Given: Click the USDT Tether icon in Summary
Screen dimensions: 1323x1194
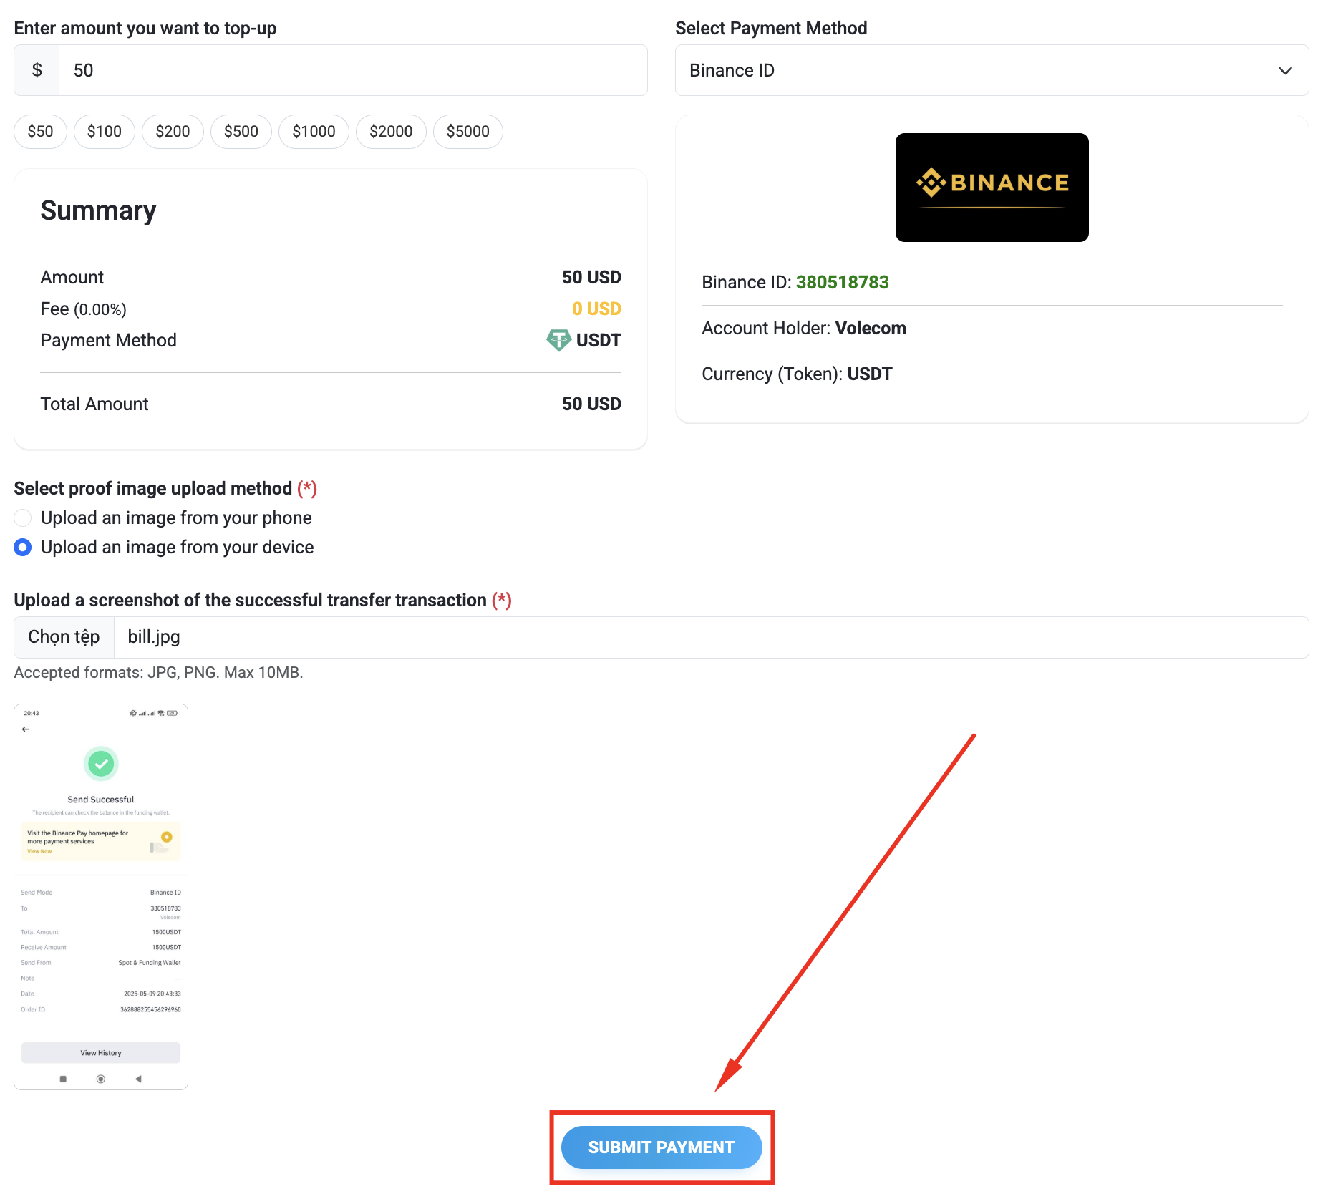Looking at the screenshot, I should pyautogui.click(x=558, y=340).
